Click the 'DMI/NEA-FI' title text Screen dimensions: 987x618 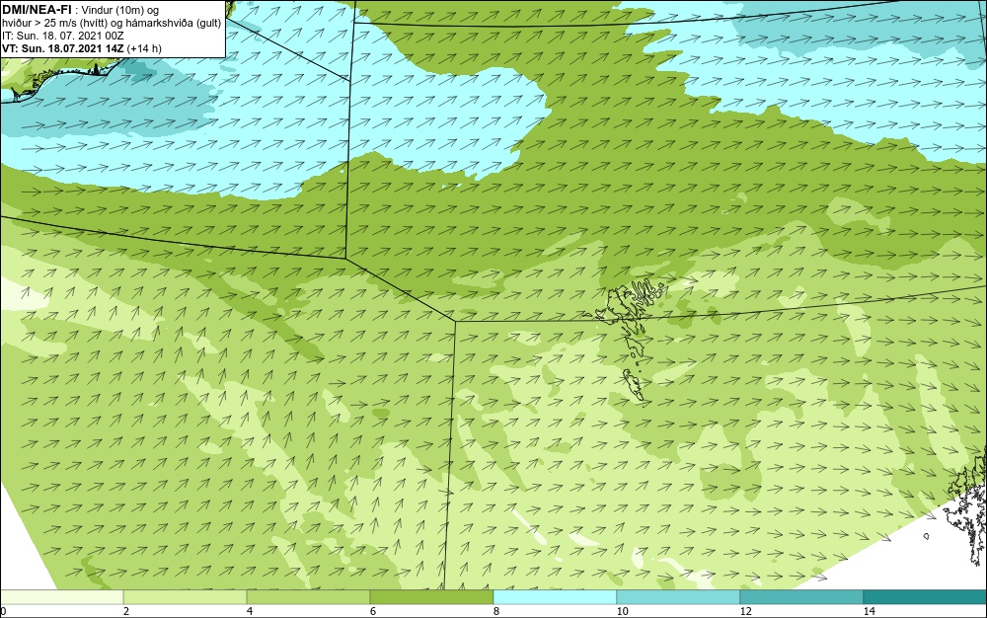pyautogui.click(x=37, y=10)
